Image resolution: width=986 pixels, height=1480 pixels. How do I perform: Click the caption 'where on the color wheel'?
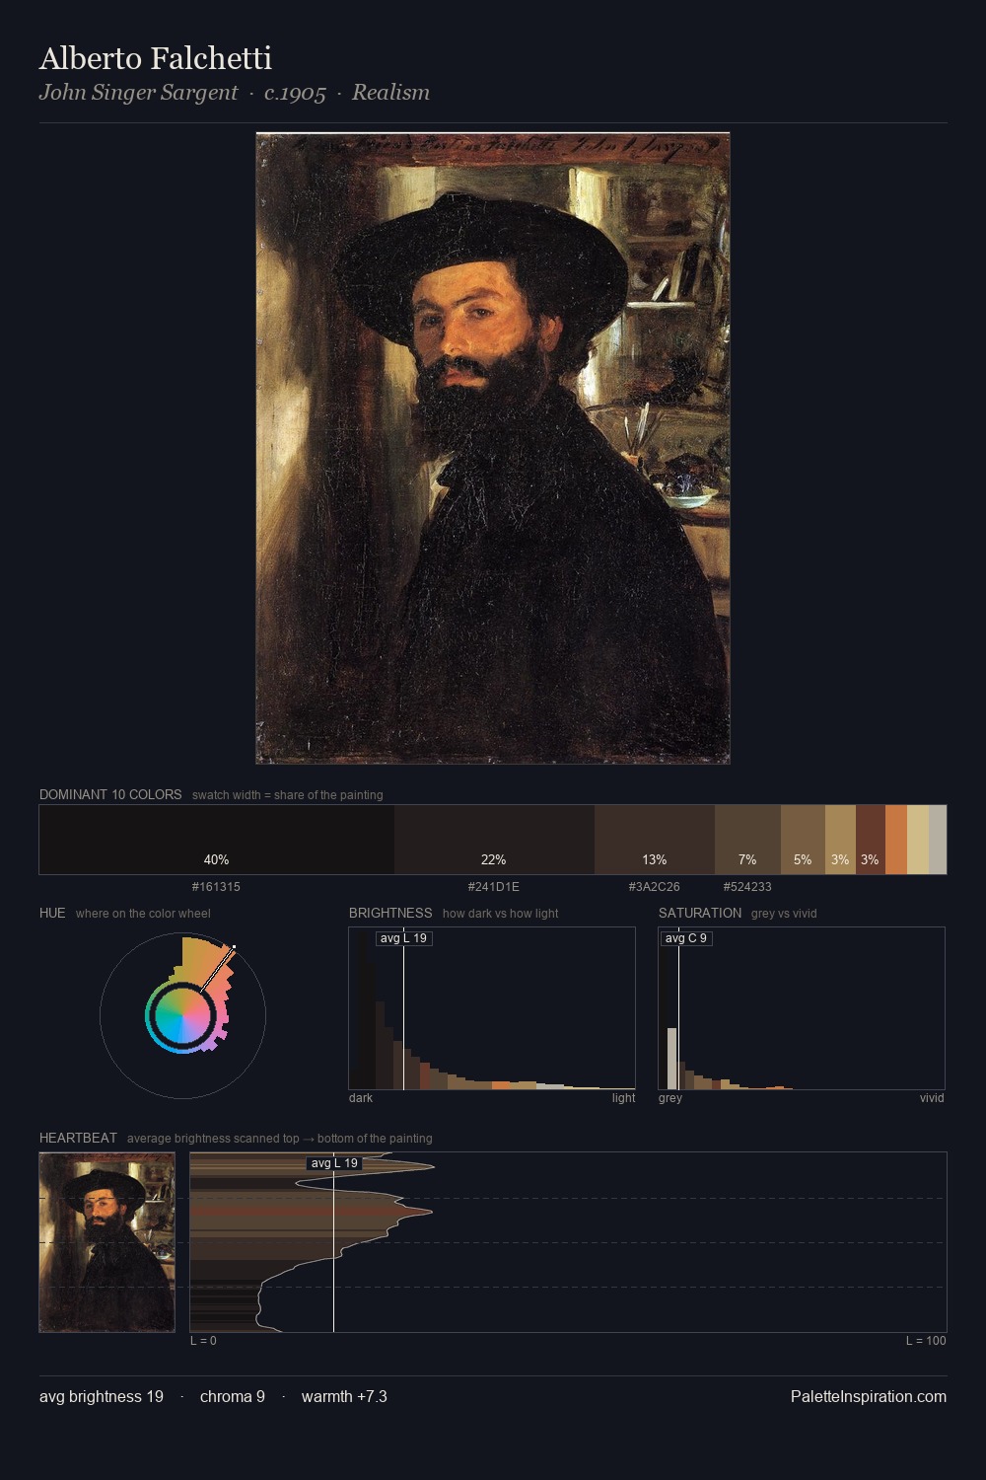[x=143, y=914]
